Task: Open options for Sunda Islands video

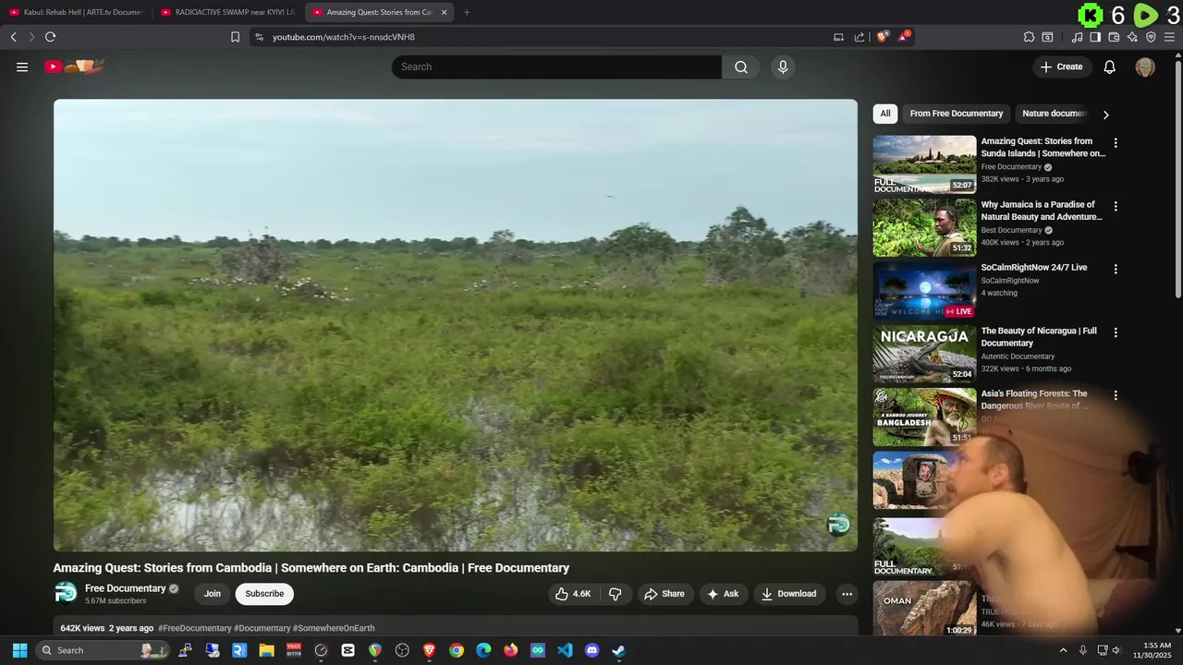Action: [1116, 143]
